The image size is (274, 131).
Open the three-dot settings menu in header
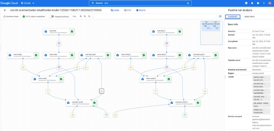point(264,3)
